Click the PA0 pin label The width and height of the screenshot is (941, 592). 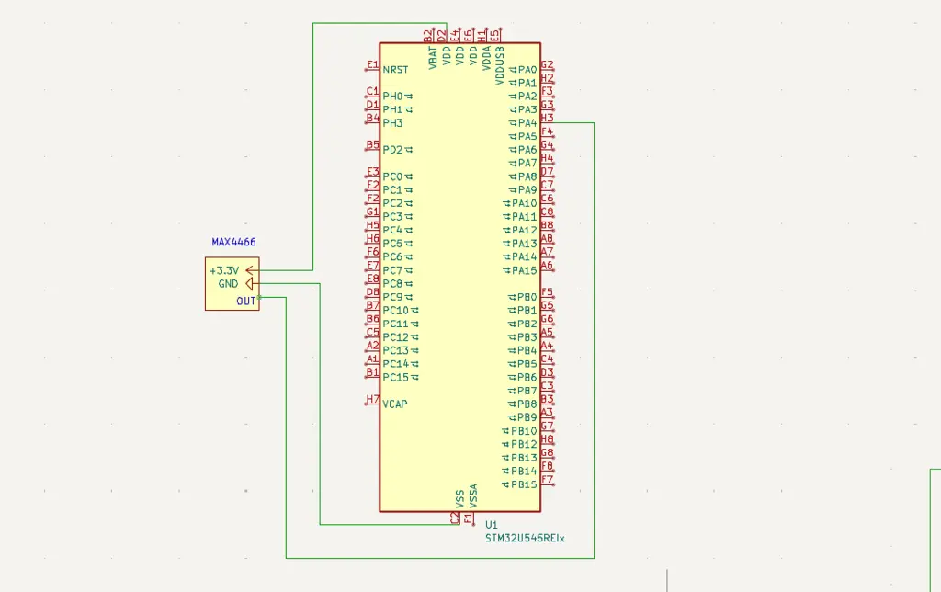pos(527,70)
